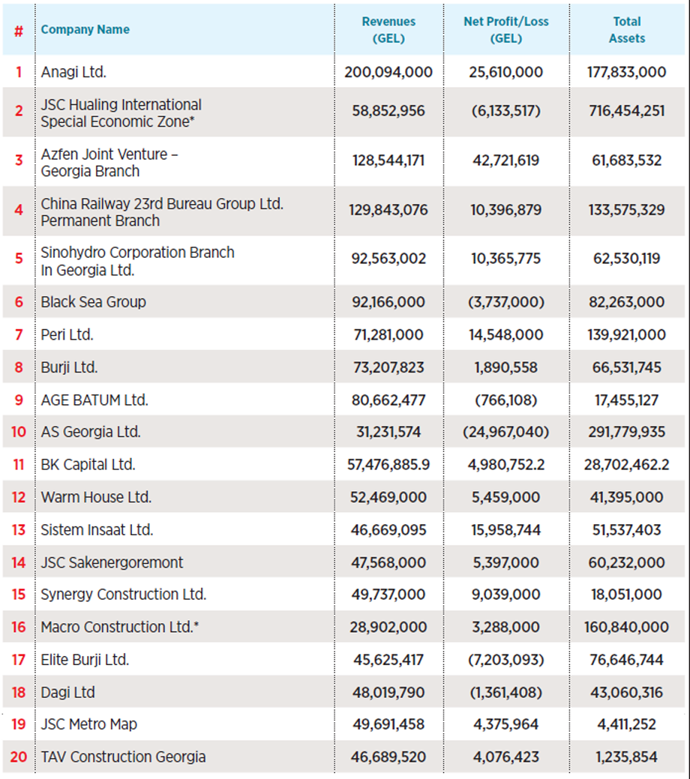Image resolution: width=690 pixels, height=779 pixels.
Task: Open China Railway 23rd Bureau Group entry
Action: pos(162,211)
